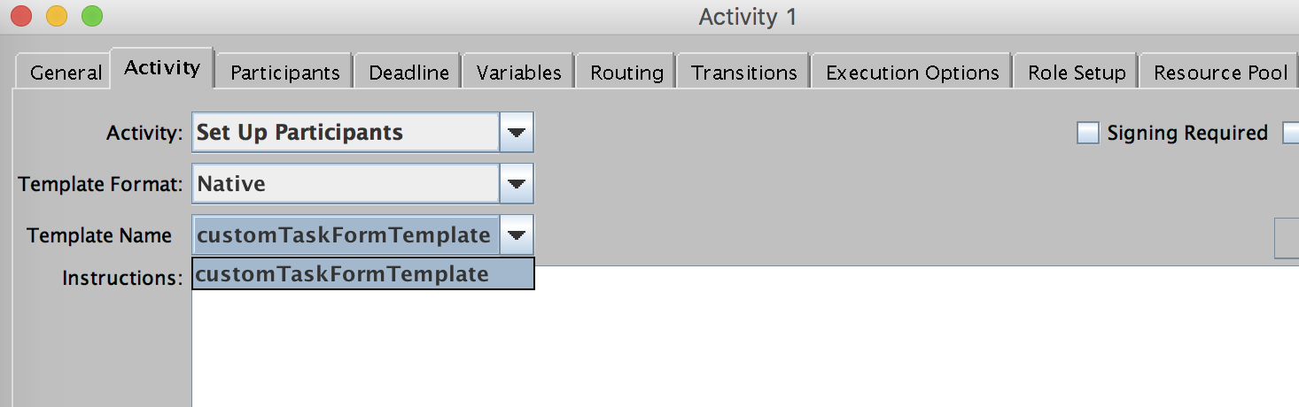Minimize the window with the yellow button
Screen dimensions: 1299x407
[56, 16]
